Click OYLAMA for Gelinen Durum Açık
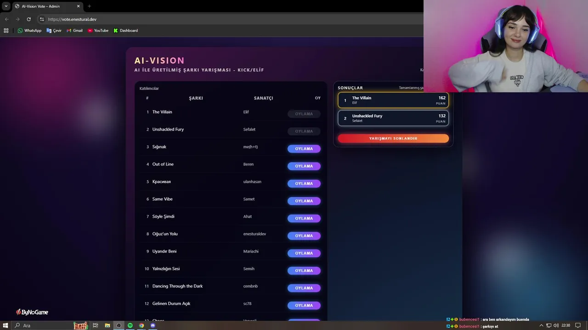 point(304,305)
